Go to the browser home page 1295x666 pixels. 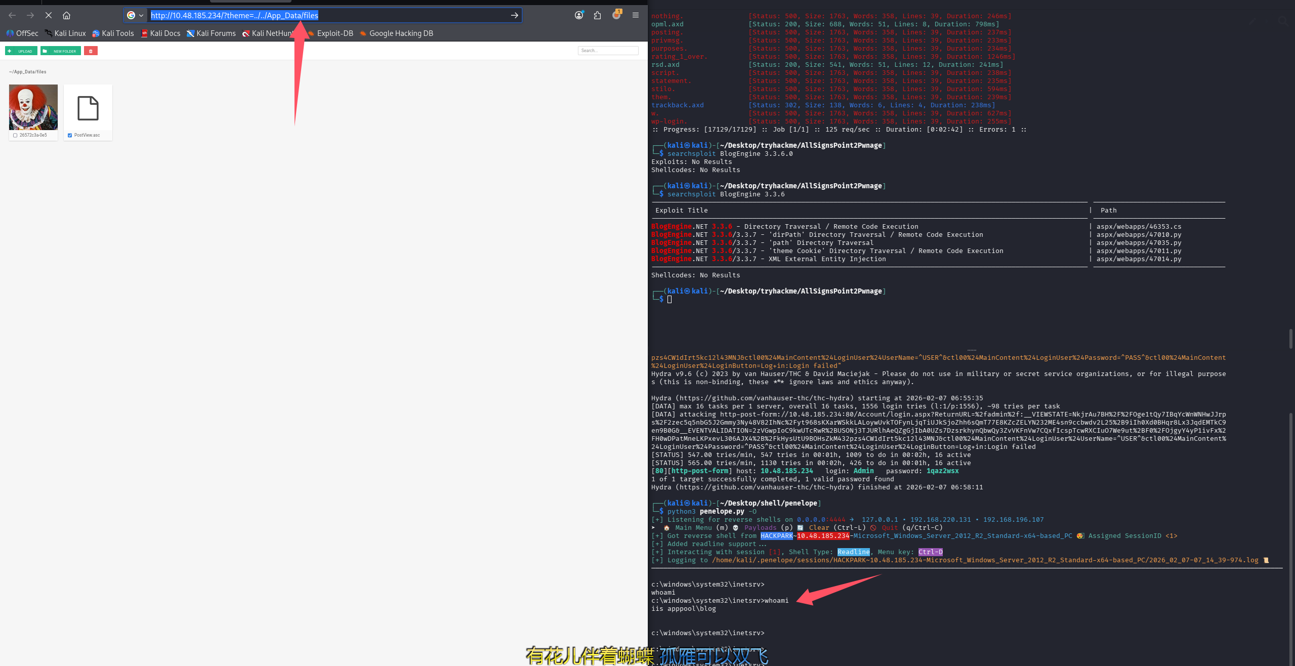tap(66, 15)
